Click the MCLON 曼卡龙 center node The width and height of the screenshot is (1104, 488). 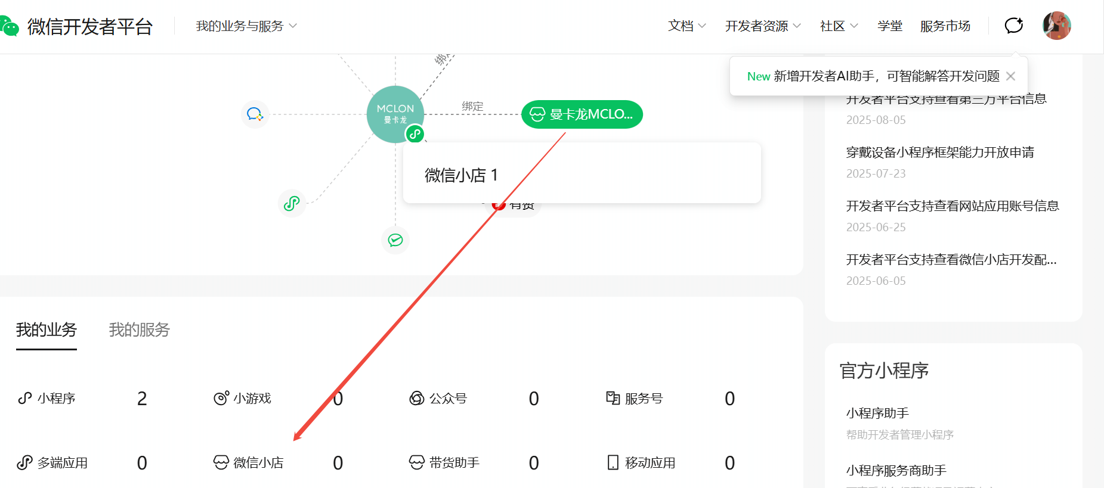point(395,114)
